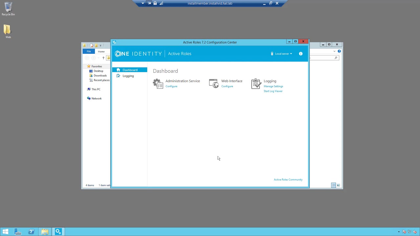This screenshot has width=420, height=236.
Task: Select Downloads in Explorer Favorites
Action: [x=100, y=75]
